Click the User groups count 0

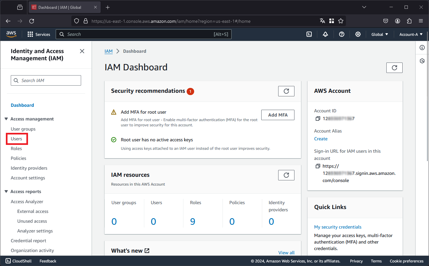(114, 222)
